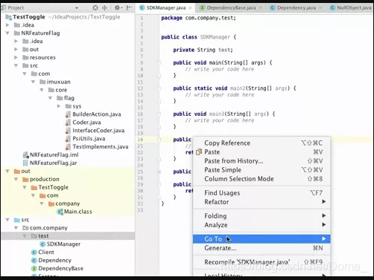Image resolution: width=374 pixels, height=280 pixels.
Task: Select the Client class icon
Action: 34,253
